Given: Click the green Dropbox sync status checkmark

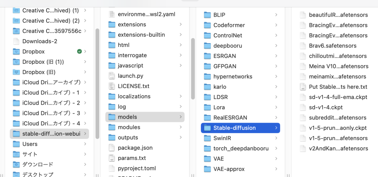Looking at the screenshot, I should click(79, 52).
